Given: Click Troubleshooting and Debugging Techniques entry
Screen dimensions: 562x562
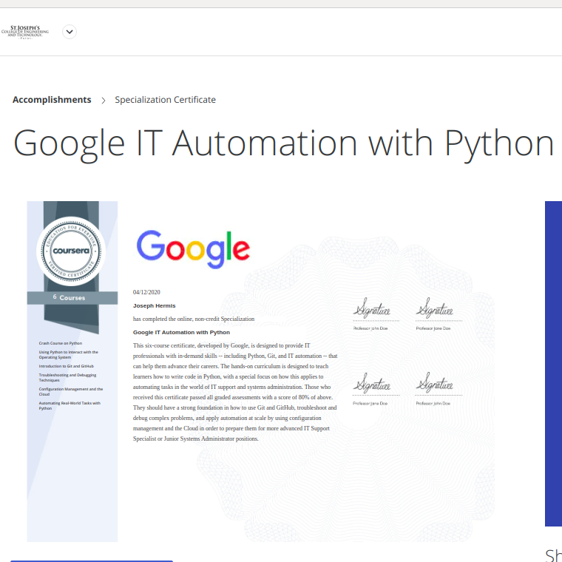Looking at the screenshot, I should [67, 377].
